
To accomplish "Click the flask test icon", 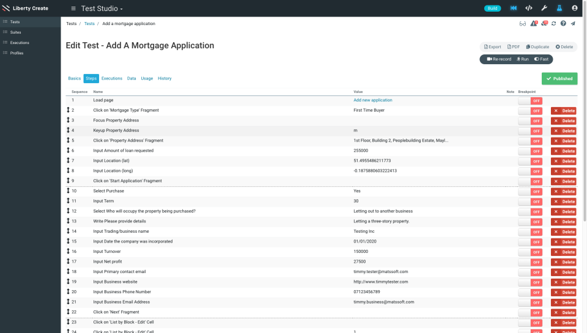I will [x=559, y=9].
